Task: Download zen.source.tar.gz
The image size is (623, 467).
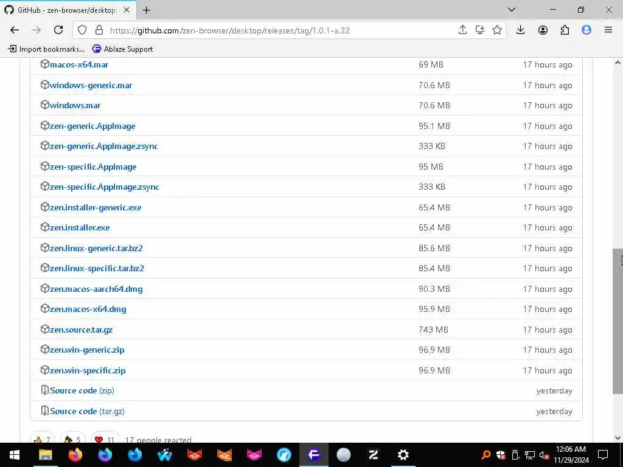Action: coord(81,330)
